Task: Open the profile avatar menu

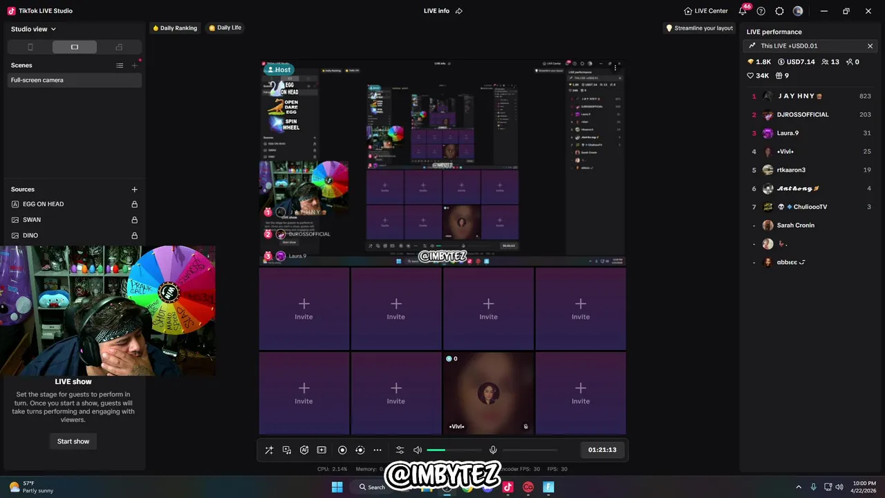Action: pyautogui.click(x=798, y=11)
